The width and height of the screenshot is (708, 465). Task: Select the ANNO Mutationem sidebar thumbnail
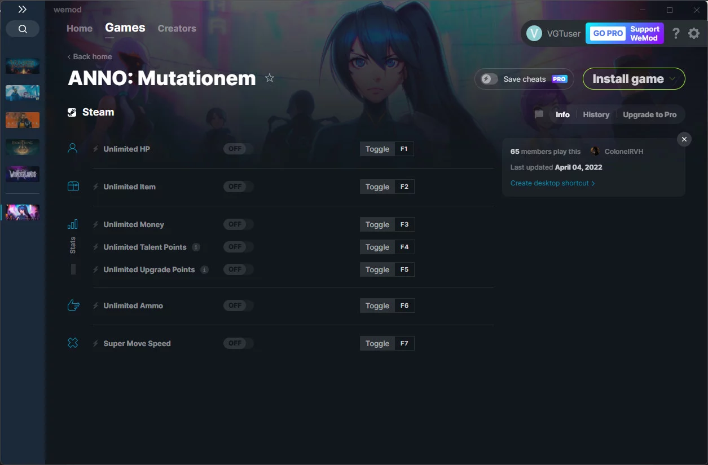[x=23, y=212]
